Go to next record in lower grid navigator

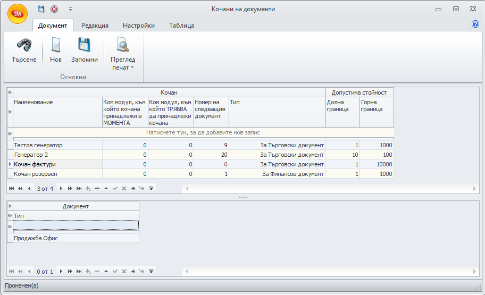point(61,271)
